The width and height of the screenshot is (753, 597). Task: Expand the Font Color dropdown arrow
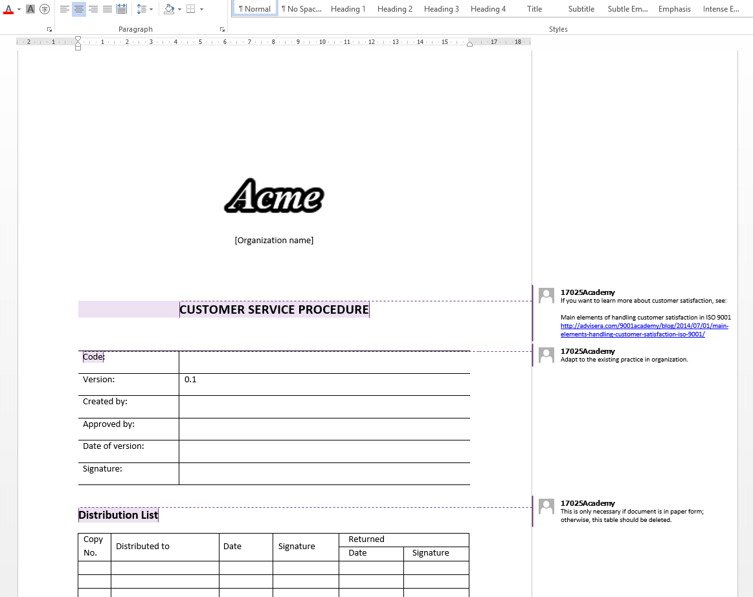[x=17, y=9]
